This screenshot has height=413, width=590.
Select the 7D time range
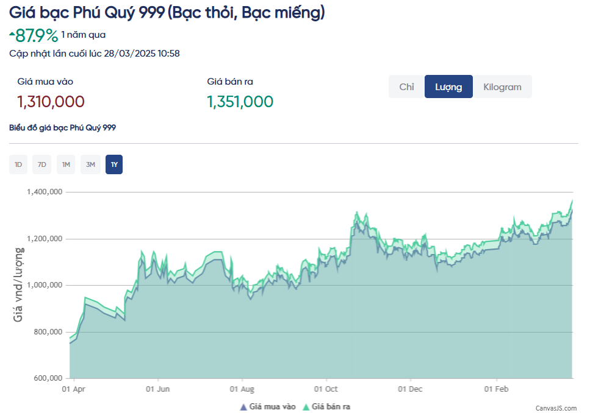pyautogui.click(x=41, y=164)
